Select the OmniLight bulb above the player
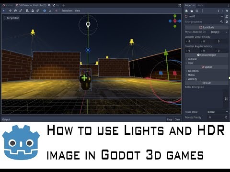Screen dimensions: 230x172 pyautogui.click(x=88, y=24)
